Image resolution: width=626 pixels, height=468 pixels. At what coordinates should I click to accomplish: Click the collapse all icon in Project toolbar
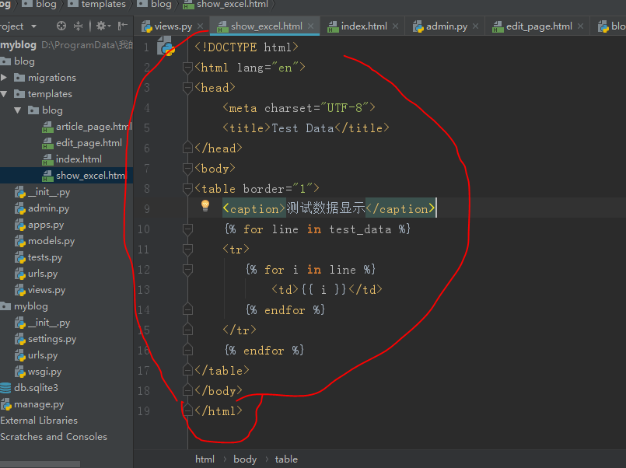(x=79, y=26)
